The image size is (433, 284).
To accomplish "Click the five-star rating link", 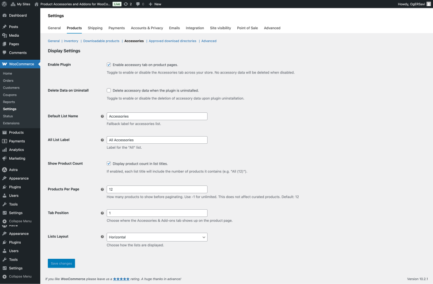I will 121,279.
